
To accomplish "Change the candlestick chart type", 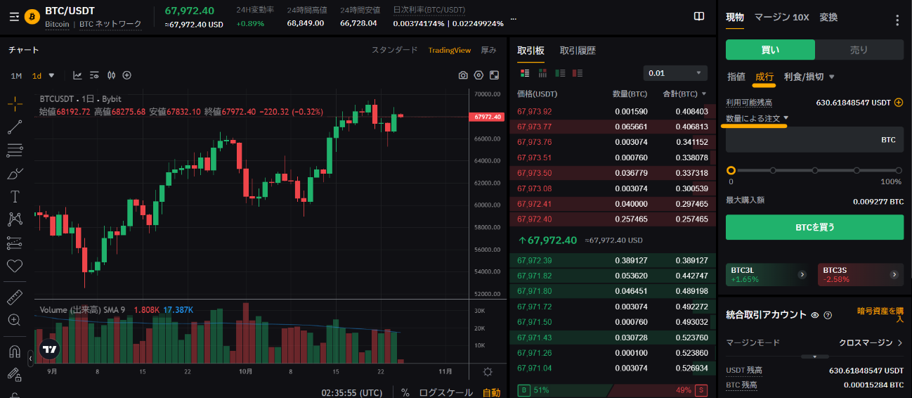I will [x=111, y=75].
